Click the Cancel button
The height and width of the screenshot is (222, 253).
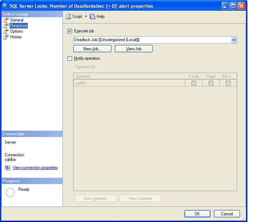[x=227, y=214]
